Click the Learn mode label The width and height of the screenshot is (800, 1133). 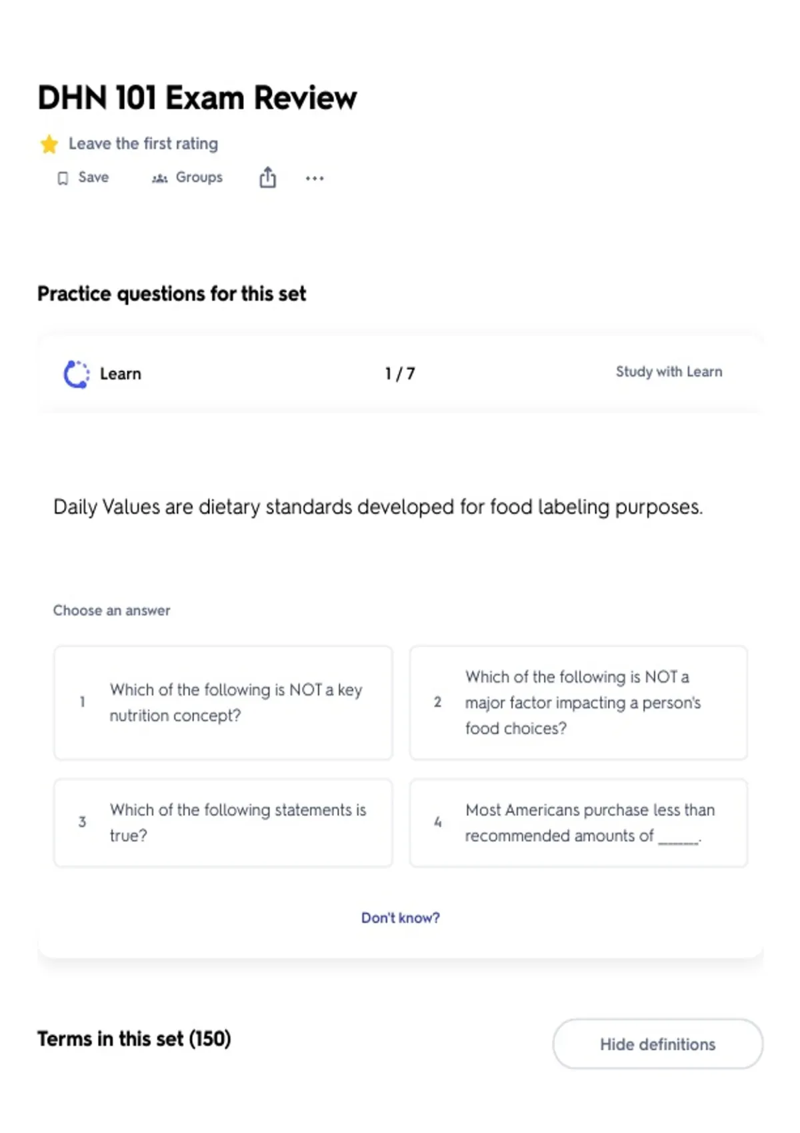point(121,374)
